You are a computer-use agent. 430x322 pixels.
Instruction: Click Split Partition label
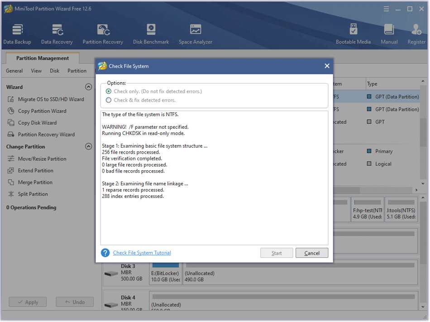(33, 194)
